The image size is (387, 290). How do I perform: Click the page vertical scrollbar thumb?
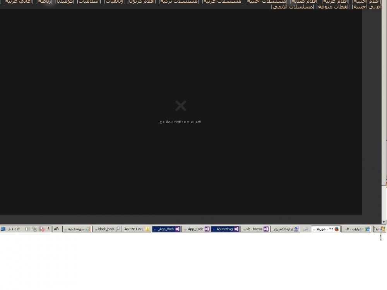[384, 92]
